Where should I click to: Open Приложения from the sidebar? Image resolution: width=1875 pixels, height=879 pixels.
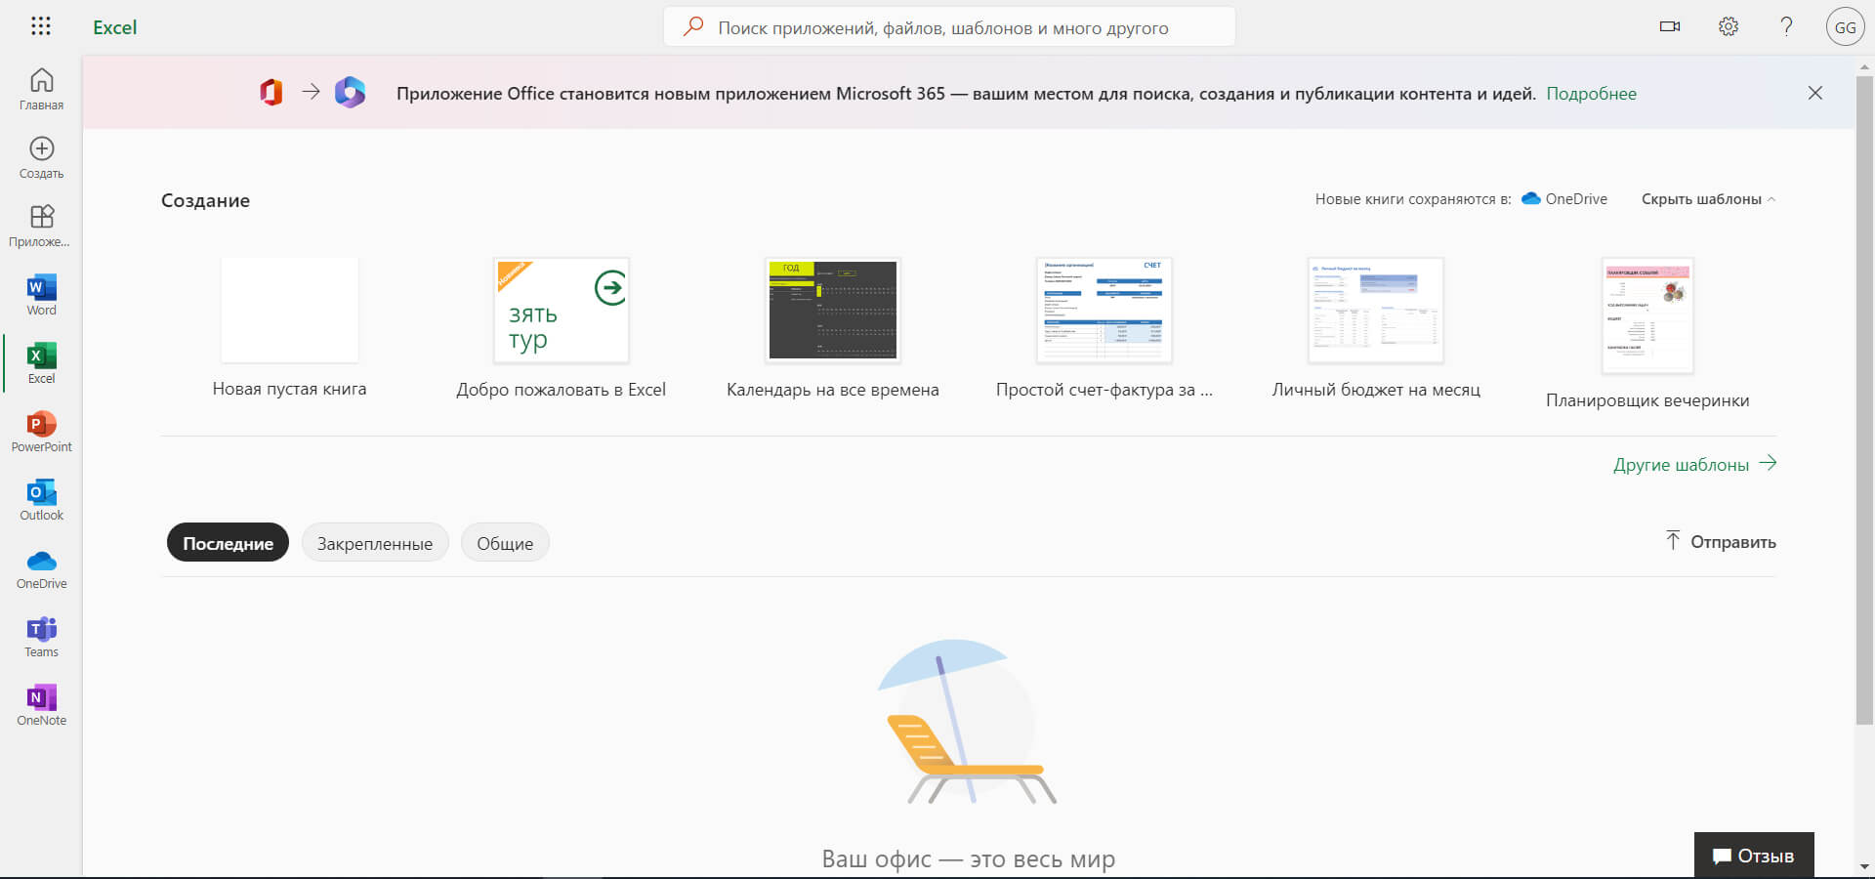(x=40, y=226)
